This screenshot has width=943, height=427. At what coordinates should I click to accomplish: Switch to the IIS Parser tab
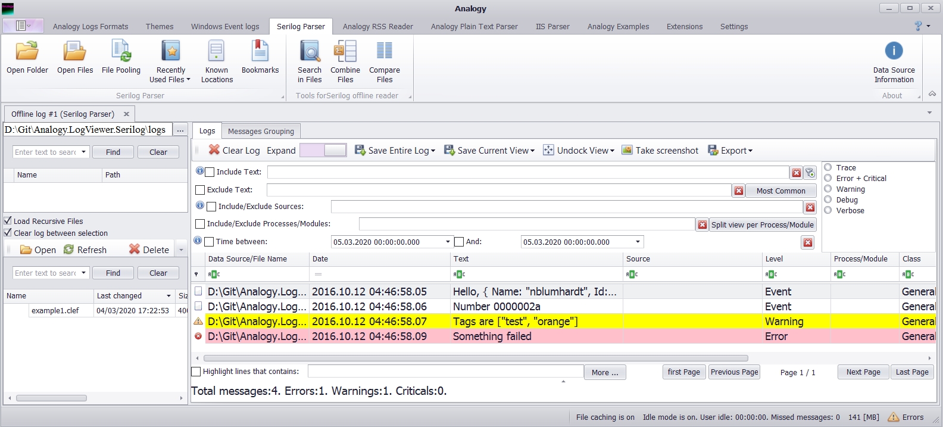[x=552, y=27]
